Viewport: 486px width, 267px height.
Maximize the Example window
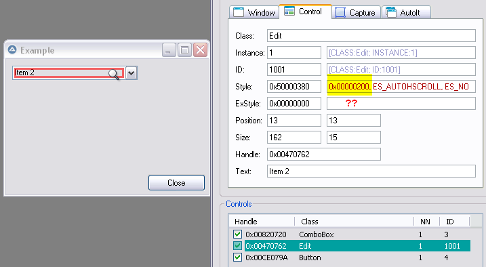(x=185, y=49)
